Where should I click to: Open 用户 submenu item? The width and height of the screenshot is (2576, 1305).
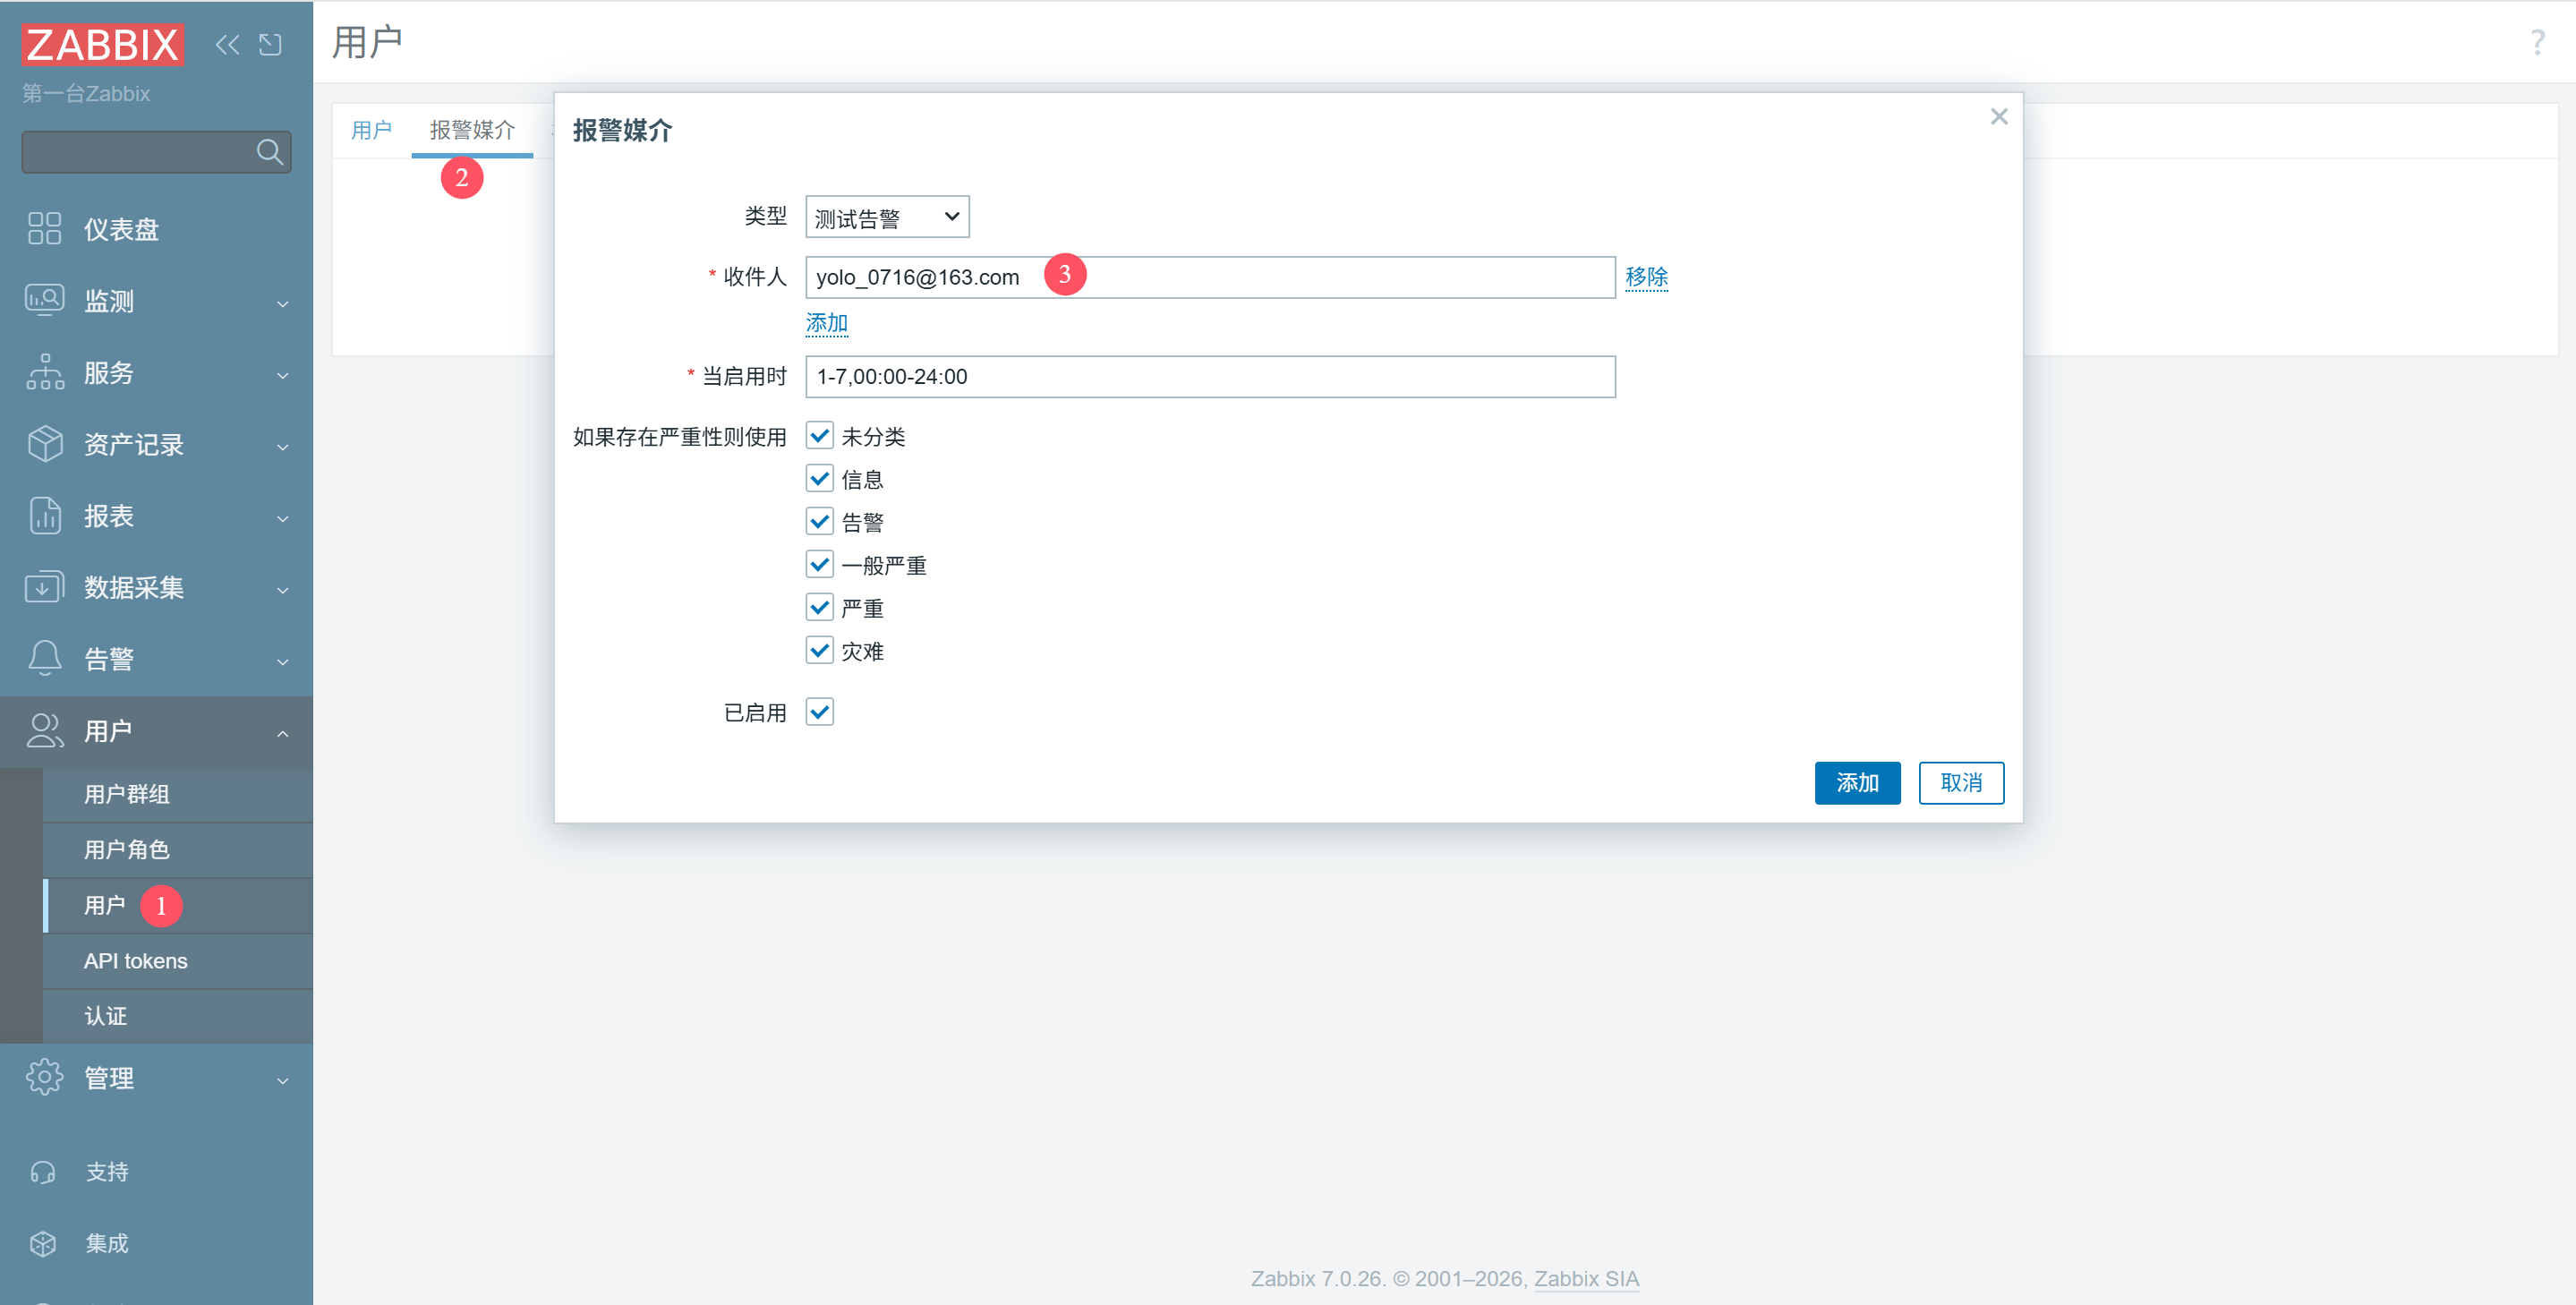[177, 906]
